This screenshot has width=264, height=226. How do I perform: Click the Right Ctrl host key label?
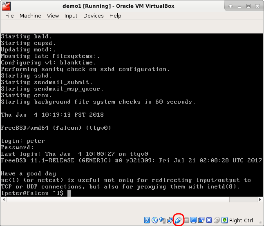pyautogui.click(x=241, y=220)
